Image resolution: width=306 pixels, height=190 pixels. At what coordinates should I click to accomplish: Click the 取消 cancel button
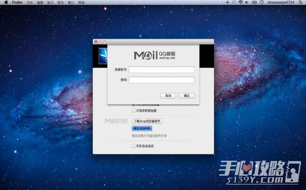coord(168,96)
